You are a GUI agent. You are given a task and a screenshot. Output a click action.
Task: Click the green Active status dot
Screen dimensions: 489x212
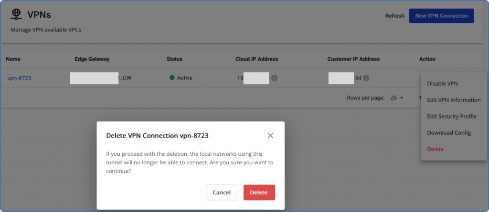point(172,78)
